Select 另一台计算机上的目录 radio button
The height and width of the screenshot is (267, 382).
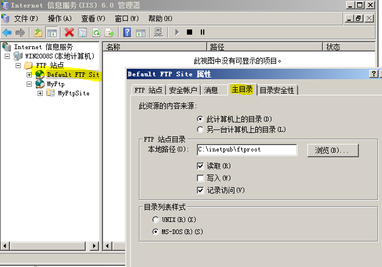(200, 129)
